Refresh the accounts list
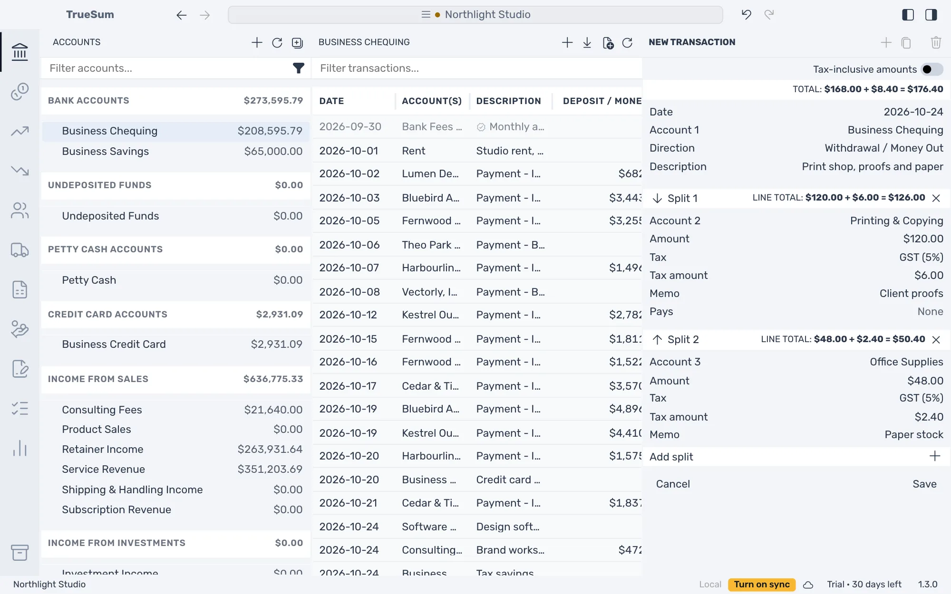Image resolution: width=951 pixels, height=594 pixels. [277, 43]
